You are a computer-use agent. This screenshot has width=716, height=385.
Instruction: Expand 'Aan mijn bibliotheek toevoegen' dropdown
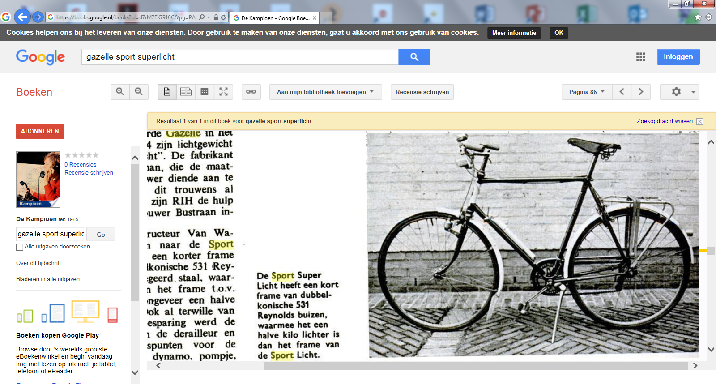[x=325, y=92]
